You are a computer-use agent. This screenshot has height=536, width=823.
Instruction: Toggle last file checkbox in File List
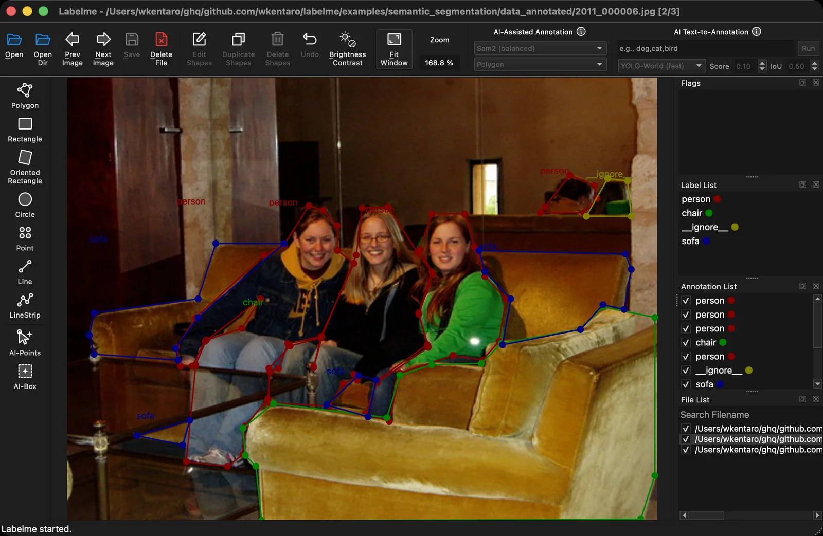tap(686, 450)
